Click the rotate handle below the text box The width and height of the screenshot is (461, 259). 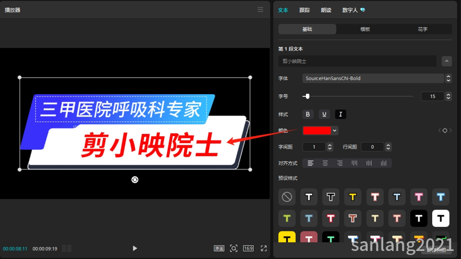click(x=135, y=180)
